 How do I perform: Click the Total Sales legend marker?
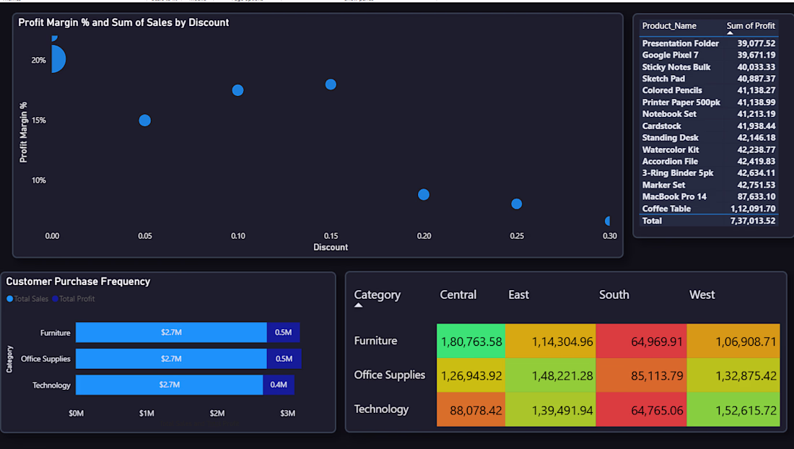pos(9,299)
